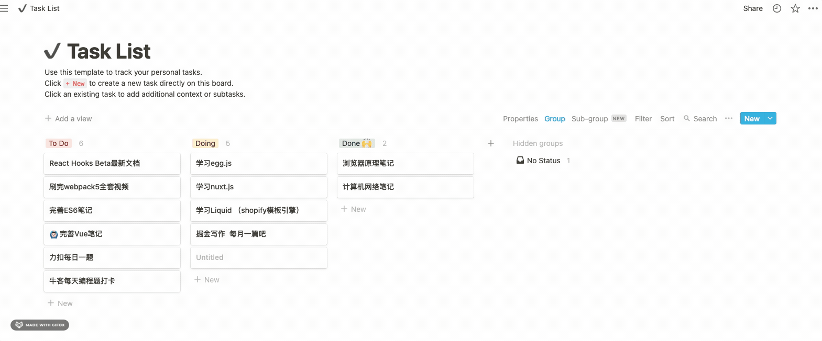Image resolution: width=822 pixels, height=341 pixels.
Task: Open card 学习Liquid (shopify模板引擎)
Action: pos(259,211)
